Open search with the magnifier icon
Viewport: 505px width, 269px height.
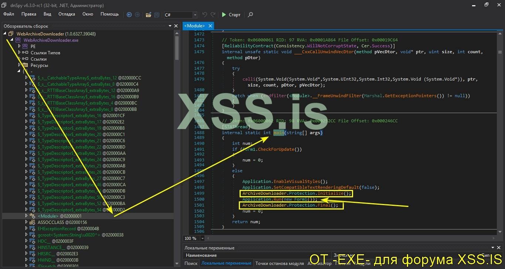(x=251, y=15)
